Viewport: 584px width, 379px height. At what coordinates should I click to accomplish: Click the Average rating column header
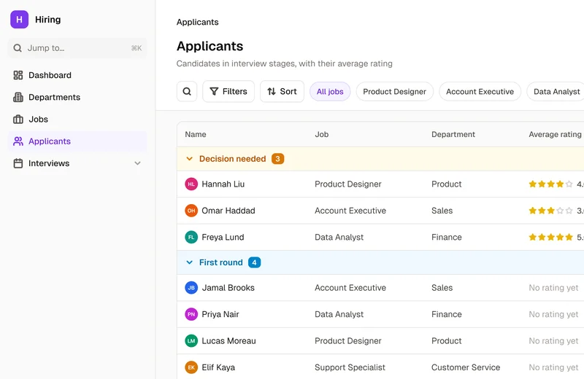tap(555, 134)
